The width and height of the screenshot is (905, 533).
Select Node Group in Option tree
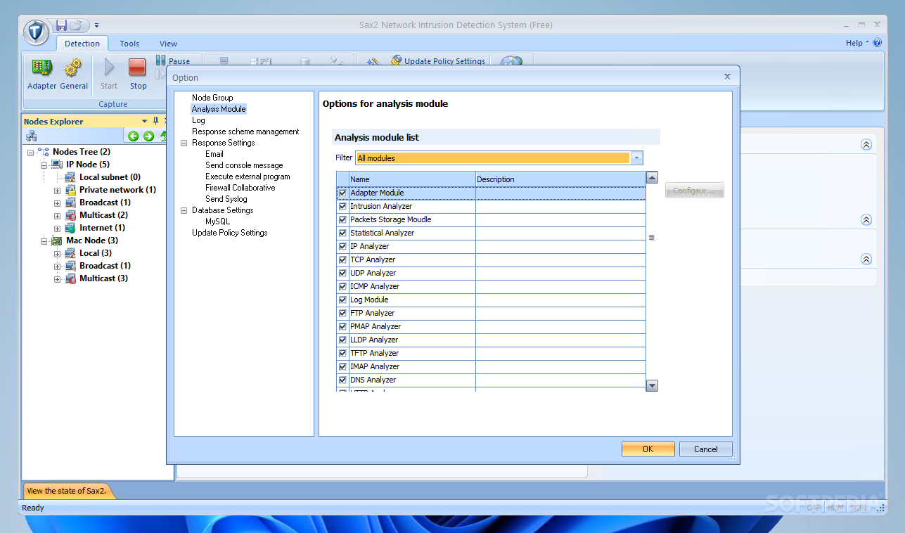pyautogui.click(x=212, y=98)
